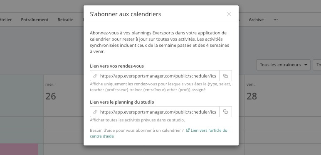The image size is (321, 155).
Task: Click the pink event block in calendar
Action: click(19, 149)
